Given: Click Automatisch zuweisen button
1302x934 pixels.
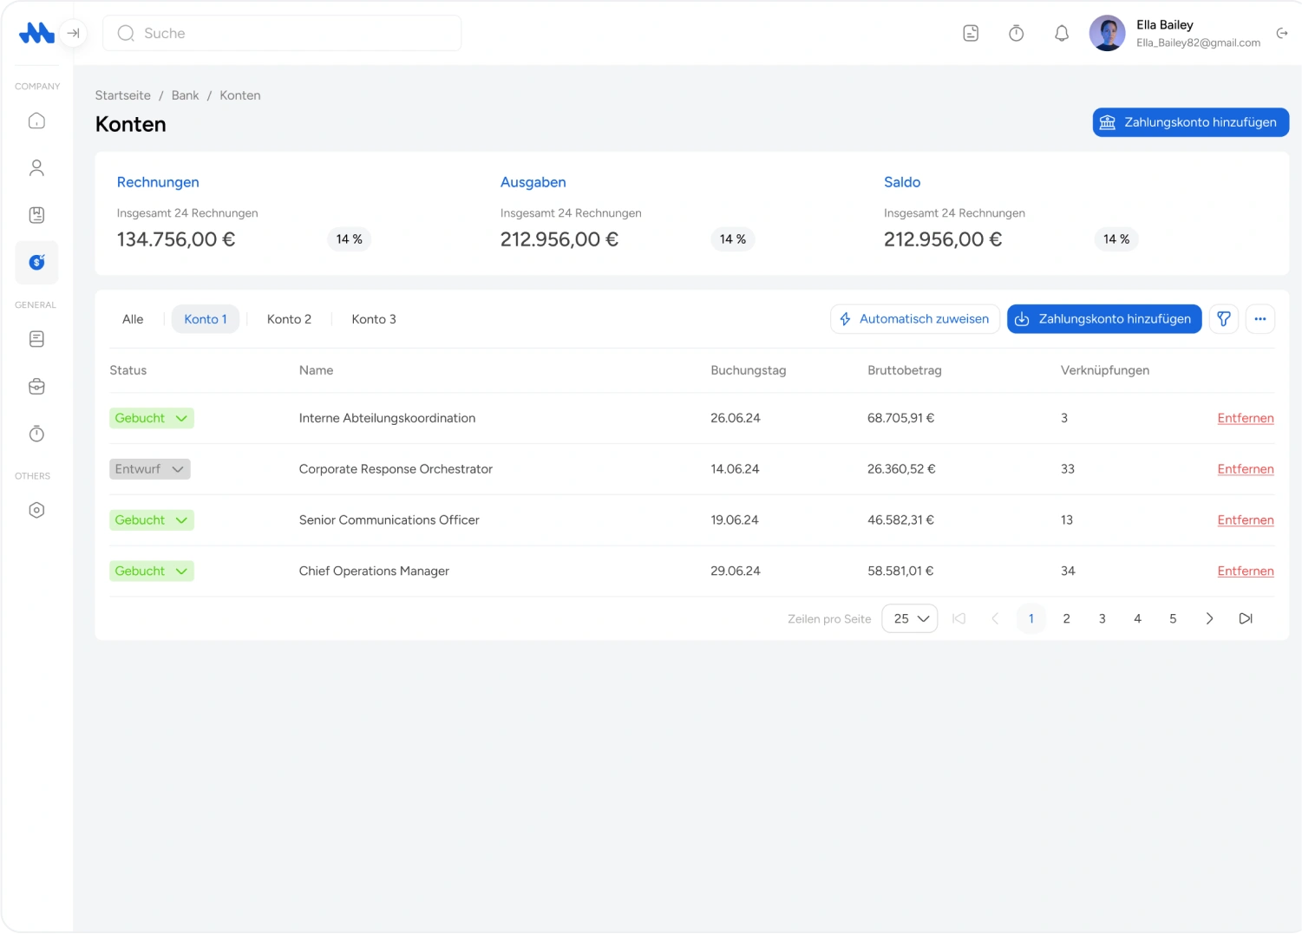Looking at the screenshot, I should [x=914, y=319].
